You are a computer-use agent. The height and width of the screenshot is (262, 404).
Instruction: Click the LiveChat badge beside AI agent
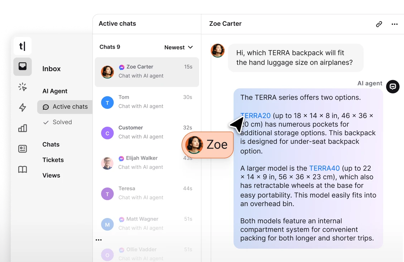point(393,87)
